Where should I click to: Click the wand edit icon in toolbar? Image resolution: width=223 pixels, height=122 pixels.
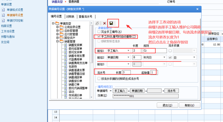coord(97,23)
